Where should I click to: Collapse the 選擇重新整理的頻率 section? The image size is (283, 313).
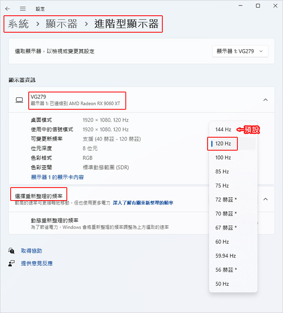265,199
